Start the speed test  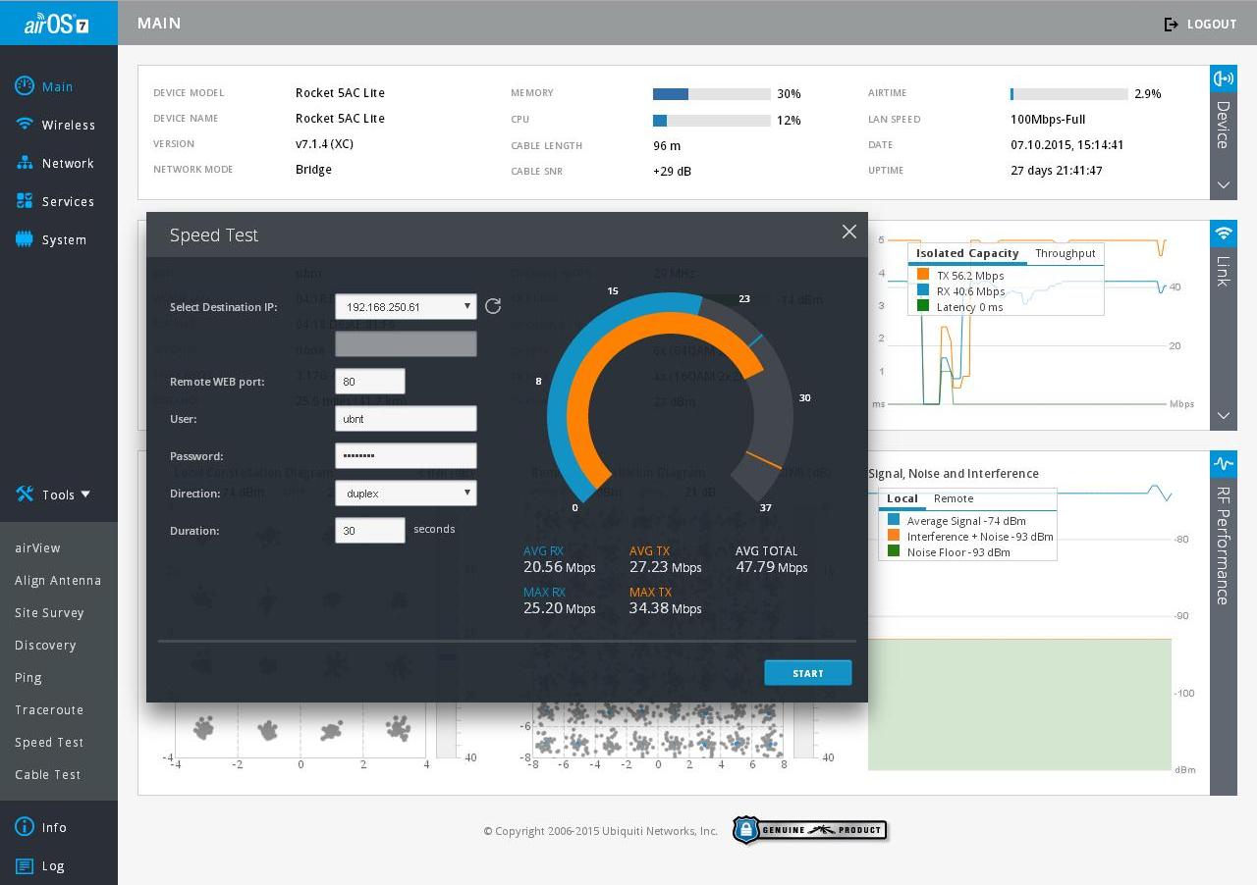coord(808,673)
